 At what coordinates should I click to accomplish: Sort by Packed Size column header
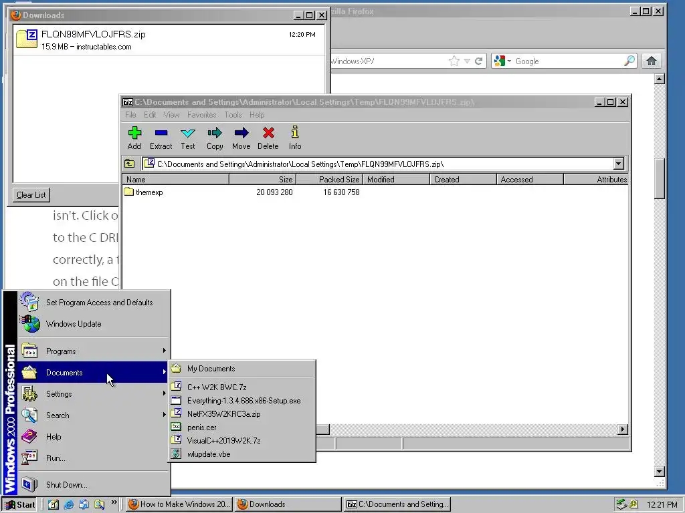[x=330, y=179]
